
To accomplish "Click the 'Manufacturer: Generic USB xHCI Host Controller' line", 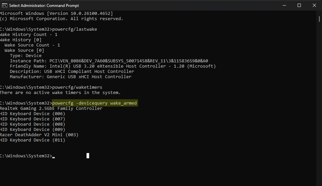I will pyautogui.click(x=70, y=77).
